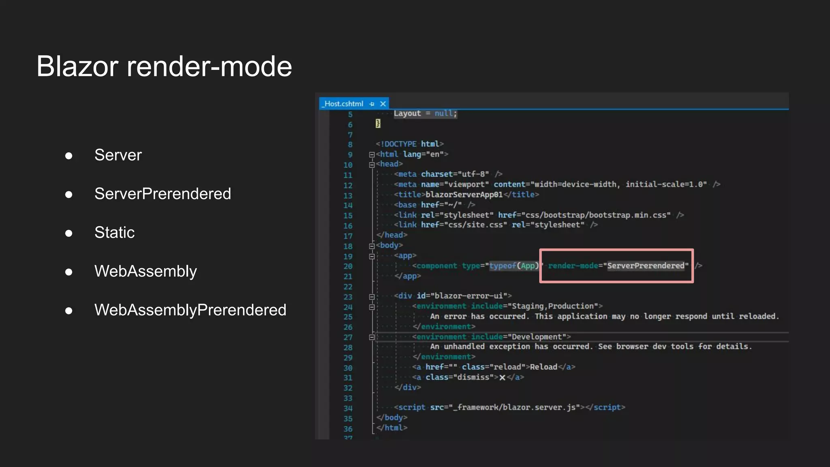
Task: Click typeof(App) in the component tag
Action: pos(515,266)
